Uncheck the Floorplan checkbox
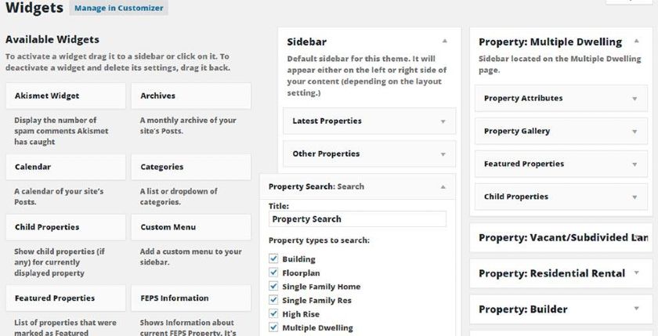The height and width of the screenshot is (336, 658). point(273,273)
